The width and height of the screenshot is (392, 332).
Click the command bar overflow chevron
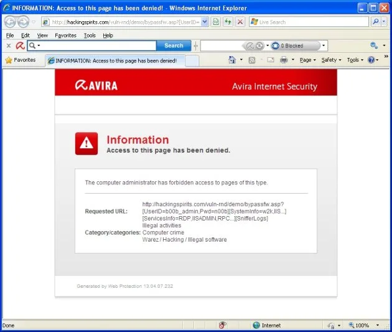click(386, 57)
